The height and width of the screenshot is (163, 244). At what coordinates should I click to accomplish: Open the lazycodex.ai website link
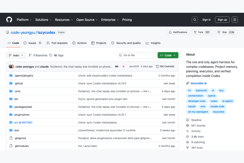[x=198, y=83]
